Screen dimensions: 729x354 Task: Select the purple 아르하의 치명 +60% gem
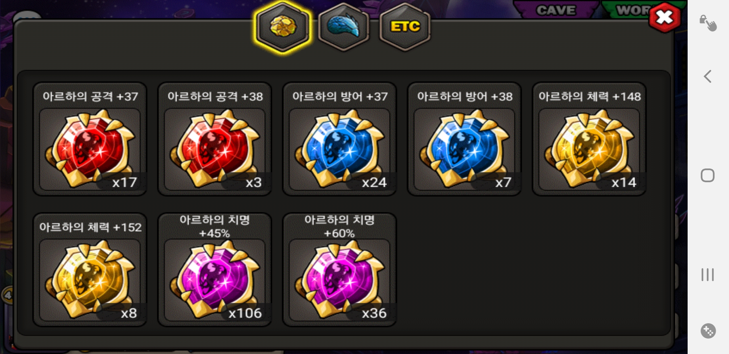click(339, 270)
